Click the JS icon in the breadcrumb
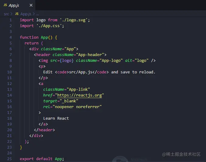 tap(17, 14)
